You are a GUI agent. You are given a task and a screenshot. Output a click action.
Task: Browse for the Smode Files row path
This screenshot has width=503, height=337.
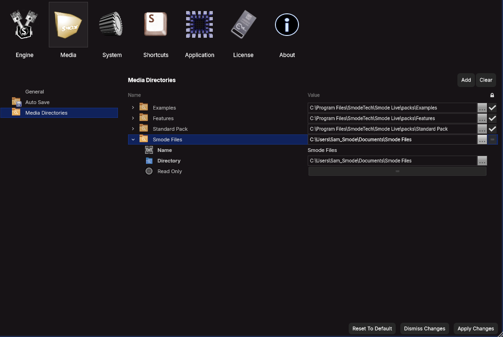click(x=482, y=139)
